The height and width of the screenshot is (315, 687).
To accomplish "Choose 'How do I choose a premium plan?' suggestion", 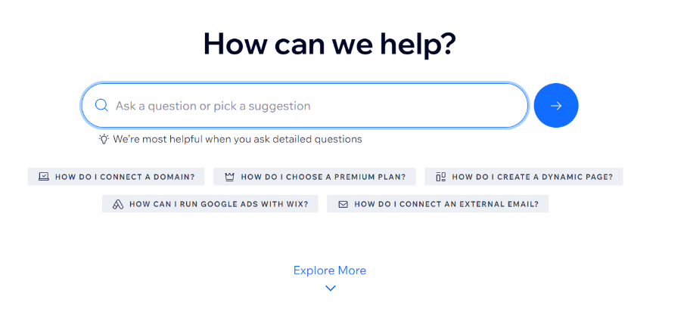I will click(315, 177).
